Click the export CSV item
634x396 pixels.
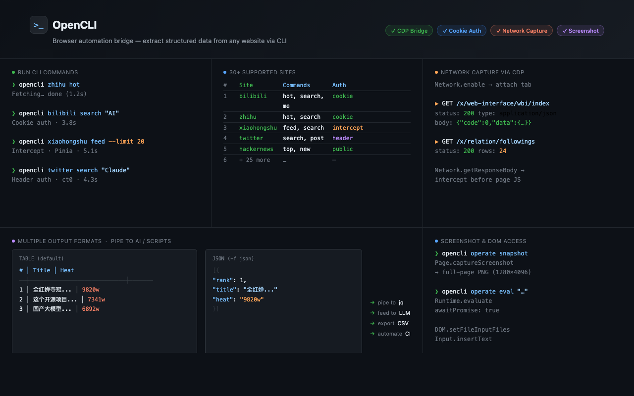389,323
